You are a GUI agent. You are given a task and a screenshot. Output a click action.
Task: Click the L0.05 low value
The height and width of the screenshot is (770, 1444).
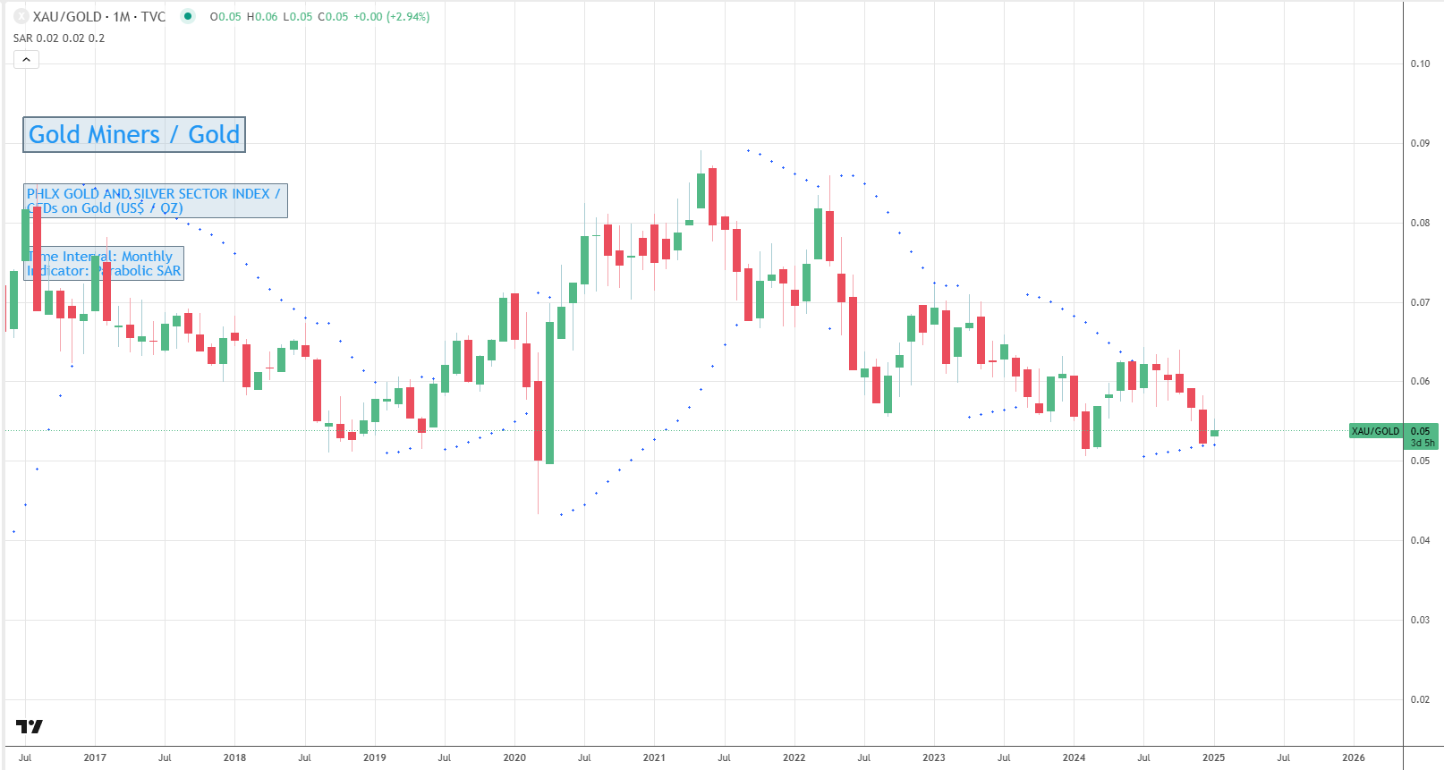point(298,16)
